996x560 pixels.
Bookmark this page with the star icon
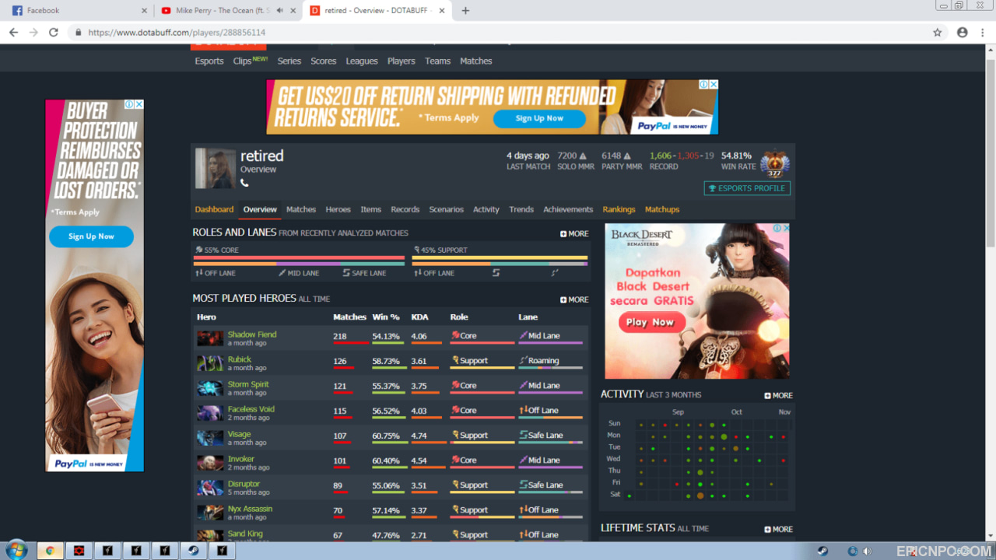[x=938, y=33]
